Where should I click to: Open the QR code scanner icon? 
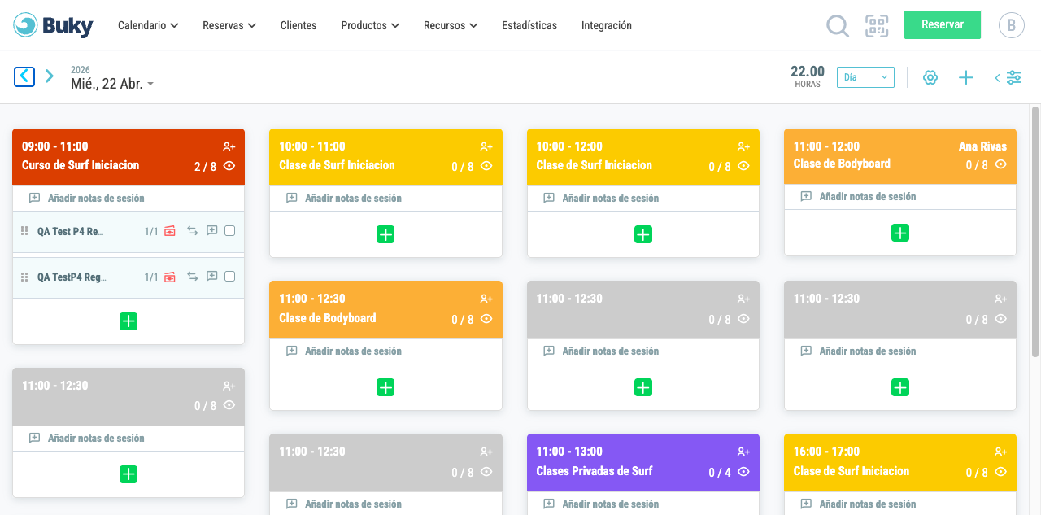pos(877,26)
